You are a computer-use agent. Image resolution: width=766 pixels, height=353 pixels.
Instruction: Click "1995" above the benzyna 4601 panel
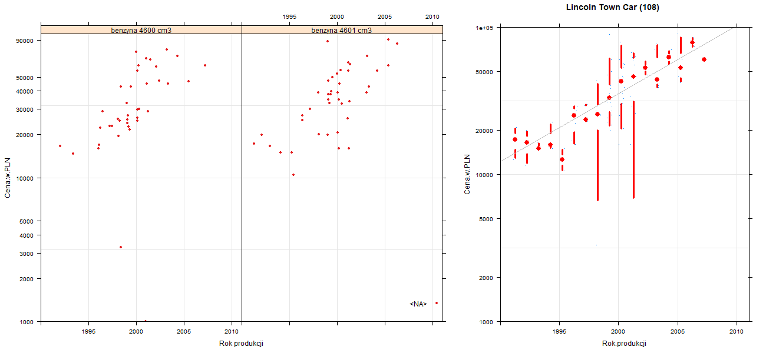point(289,16)
